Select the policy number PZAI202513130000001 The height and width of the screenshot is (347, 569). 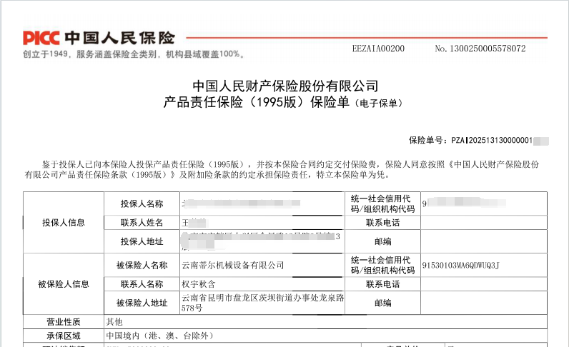pyautogui.click(x=492, y=141)
